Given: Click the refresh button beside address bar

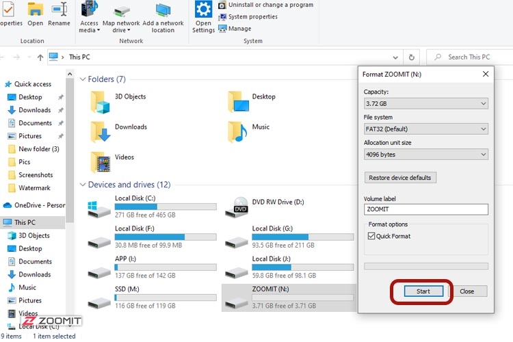Looking at the screenshot, I should click(411, 57).
